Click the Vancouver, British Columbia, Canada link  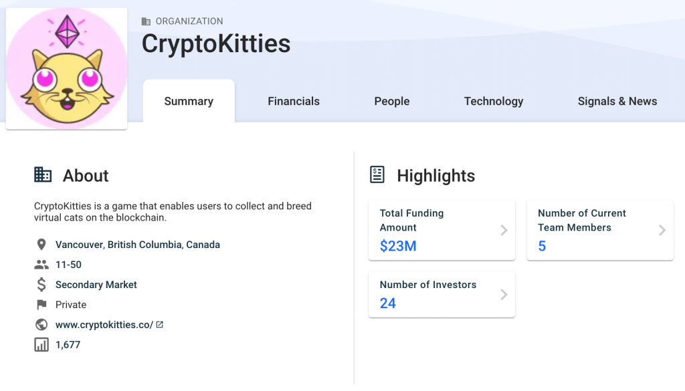tap(138, 245)
